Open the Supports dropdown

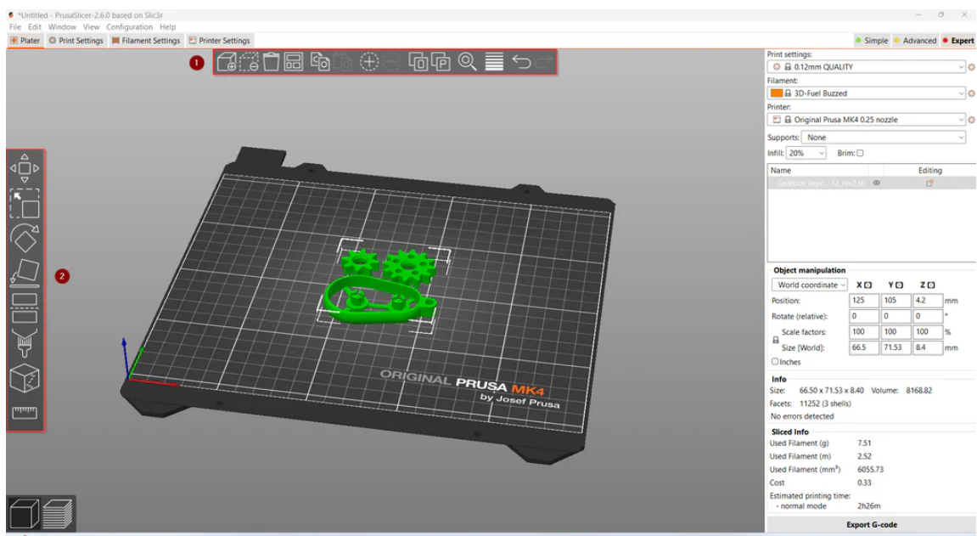(x=884, y=137)
